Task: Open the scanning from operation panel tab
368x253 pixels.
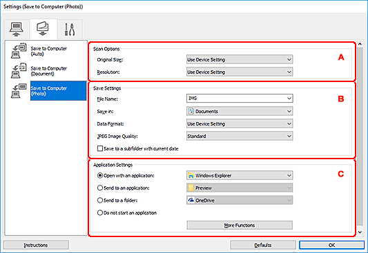Action: point(43,29)
